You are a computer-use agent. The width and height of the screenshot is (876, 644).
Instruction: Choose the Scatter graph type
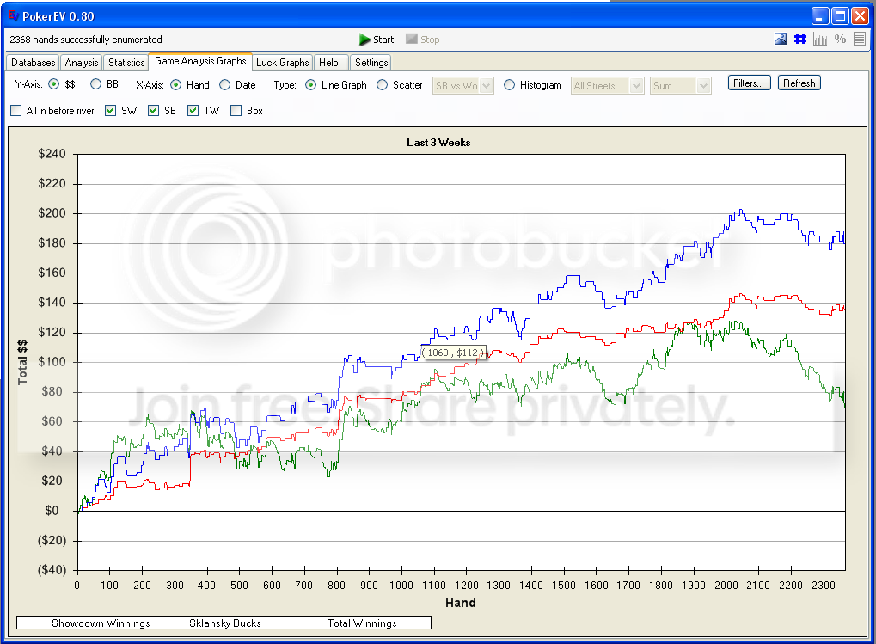[x=383, y=85]
